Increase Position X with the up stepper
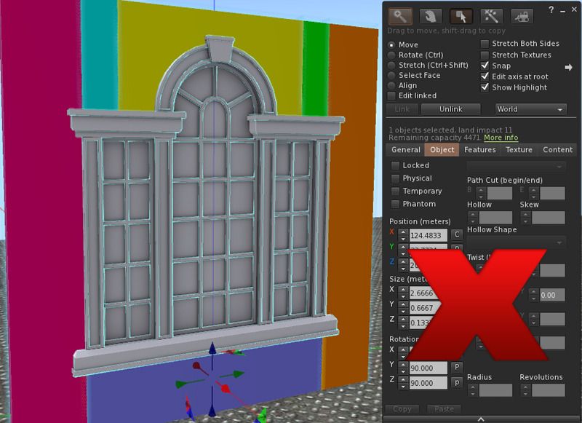Viewport: 582px width, 423px height. coord(403,232)
